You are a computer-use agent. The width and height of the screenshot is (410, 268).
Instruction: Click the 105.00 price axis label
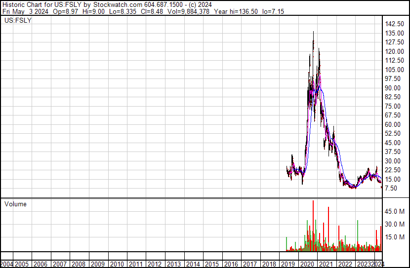pos(395,70)
